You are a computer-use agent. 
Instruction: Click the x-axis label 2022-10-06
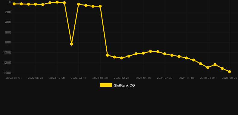57,78
